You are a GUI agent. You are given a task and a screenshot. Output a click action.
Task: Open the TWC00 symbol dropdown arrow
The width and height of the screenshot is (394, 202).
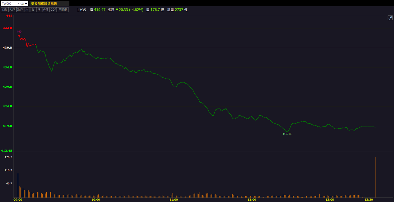[x=18, y=4]
